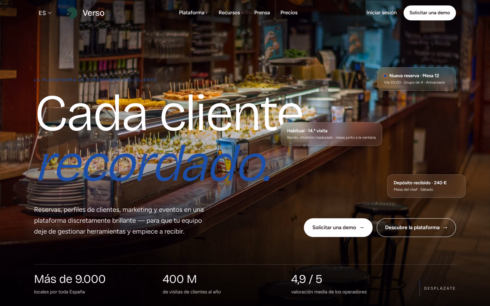
Task: Click 'valoración media de los operadores'
Action: pyautogui.click(x=329, y=292)
